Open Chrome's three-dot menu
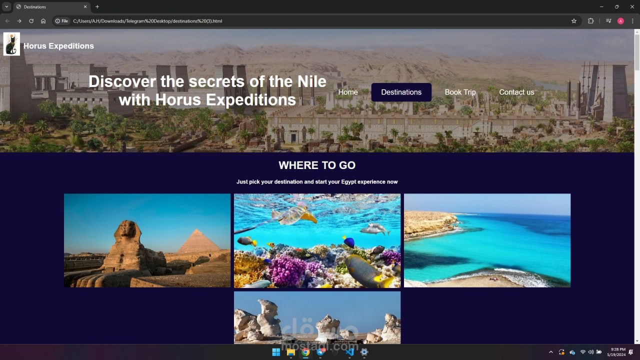This screenshot has height=360, width=640. [632, 21]
